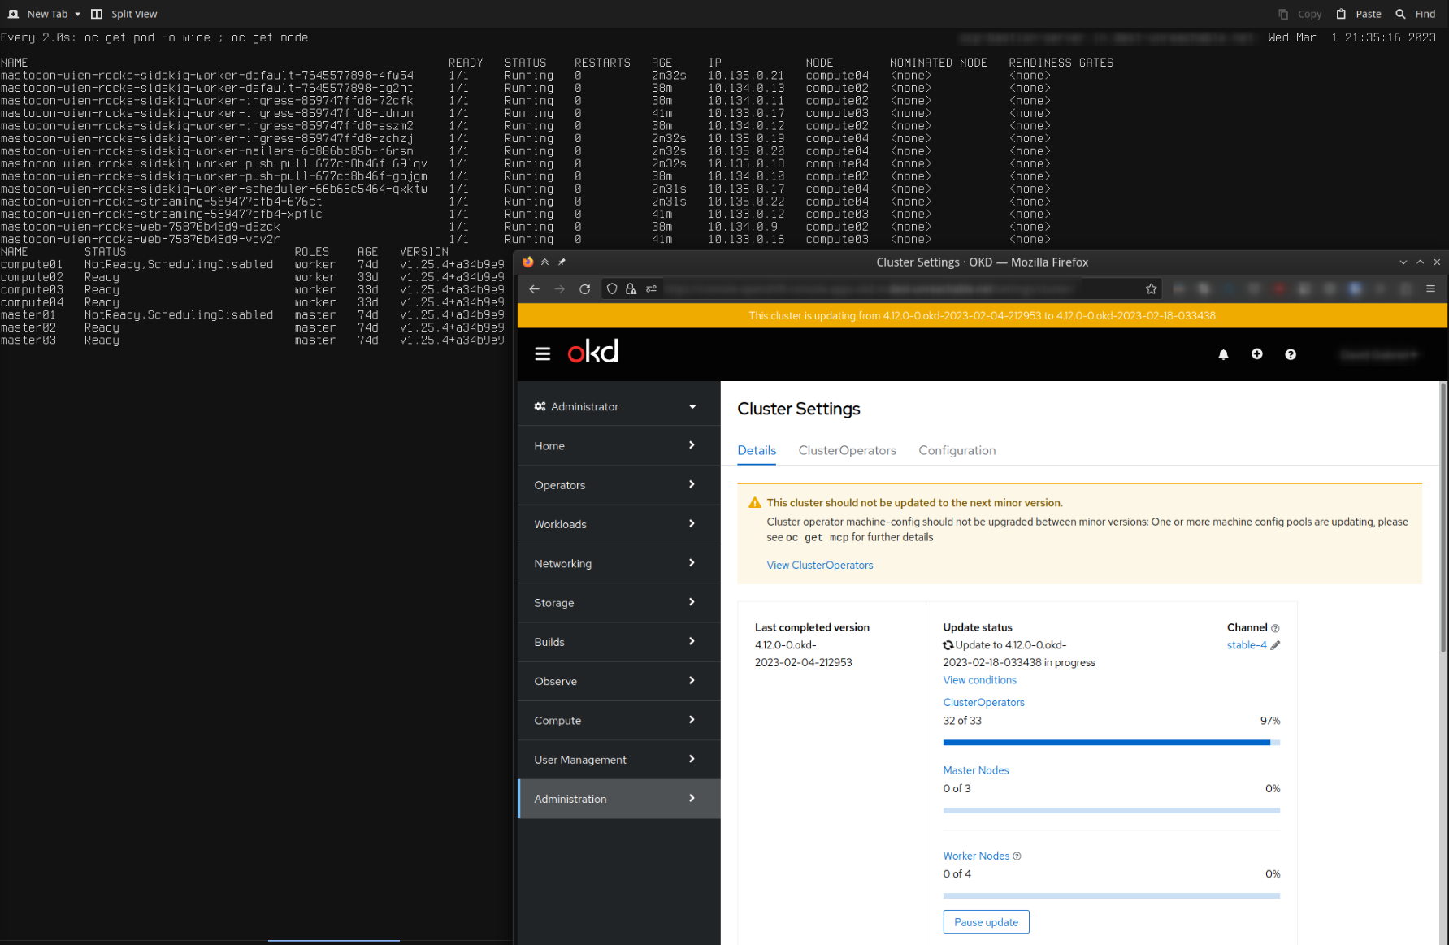Click master01 NotReady row in terminal
Image resolution: width=1449 pixels, height=945 pixels.
tap(252, 315)
